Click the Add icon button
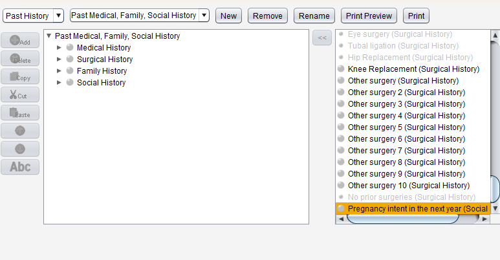 [20, 41]
